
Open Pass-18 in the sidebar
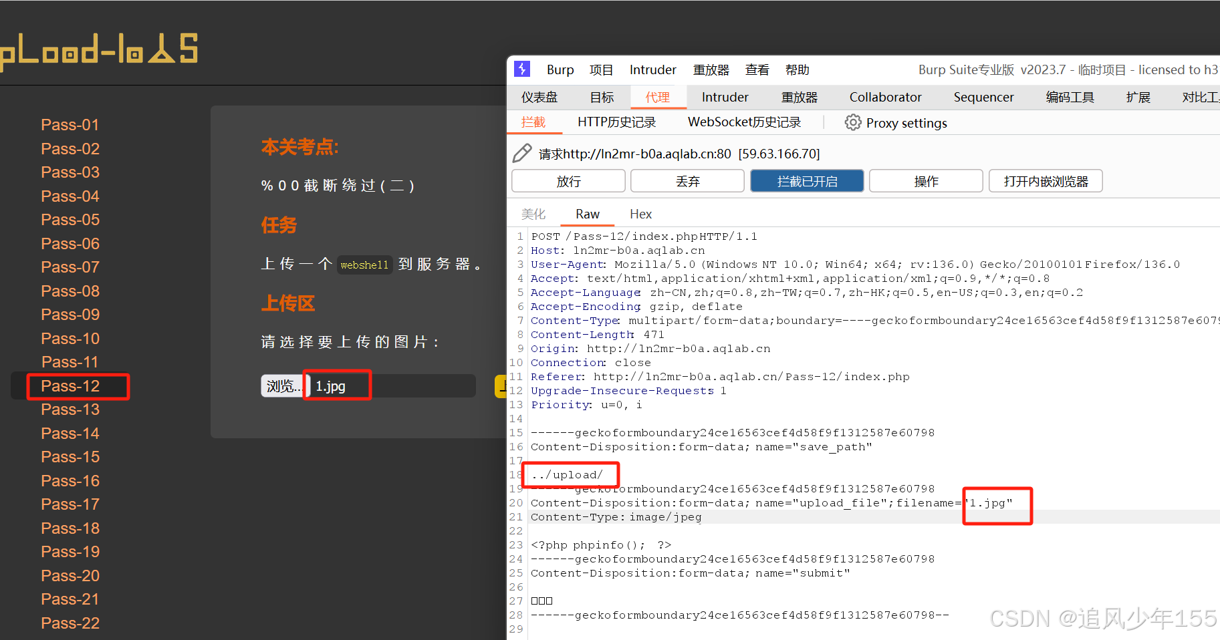70,528
